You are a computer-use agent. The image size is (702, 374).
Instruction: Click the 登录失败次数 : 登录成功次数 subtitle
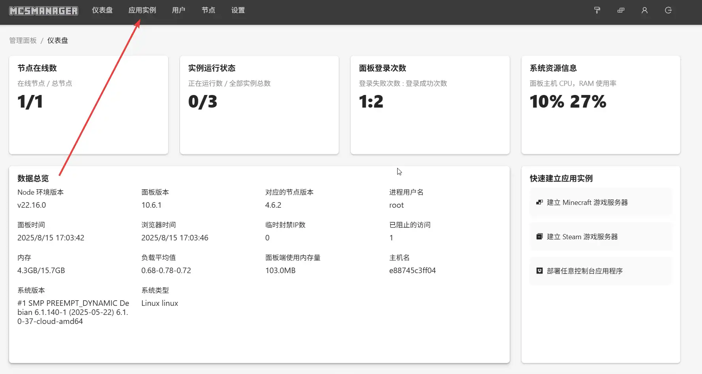tap(403, 83)
